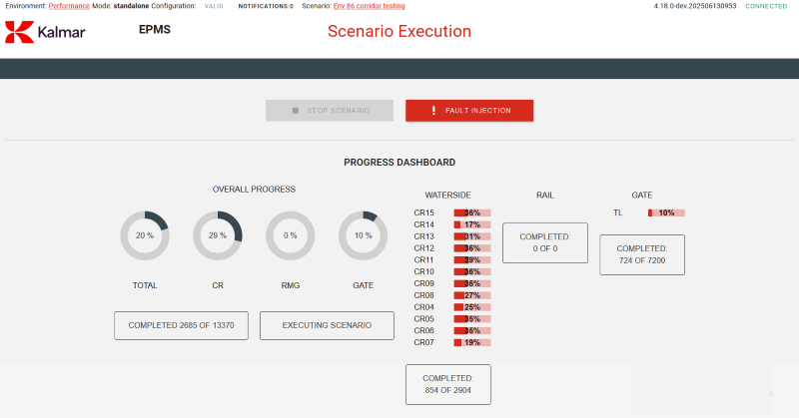Click the TOTAL 20% donut chart
The image size is (799, 418).
145,235
